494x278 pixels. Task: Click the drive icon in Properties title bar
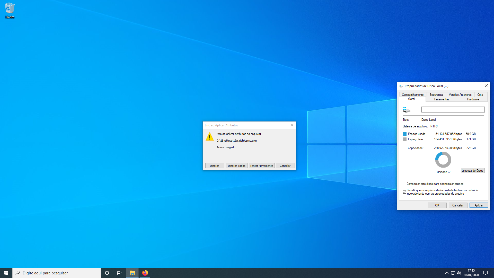[401, 86]
